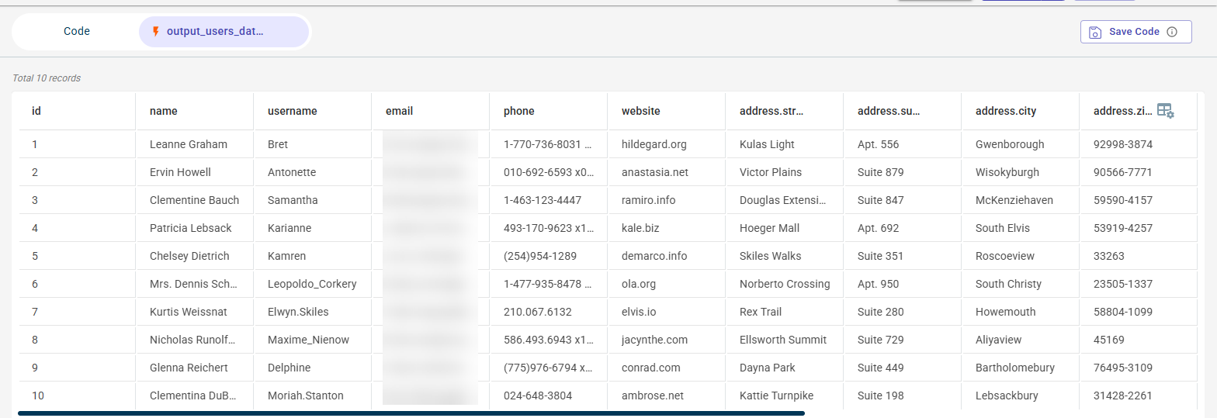Image resolution: width=1217 pixels, height=418 pixels.
Task: Select the Moriah.Stanton username cell
Action: click(x=306, y=396)
